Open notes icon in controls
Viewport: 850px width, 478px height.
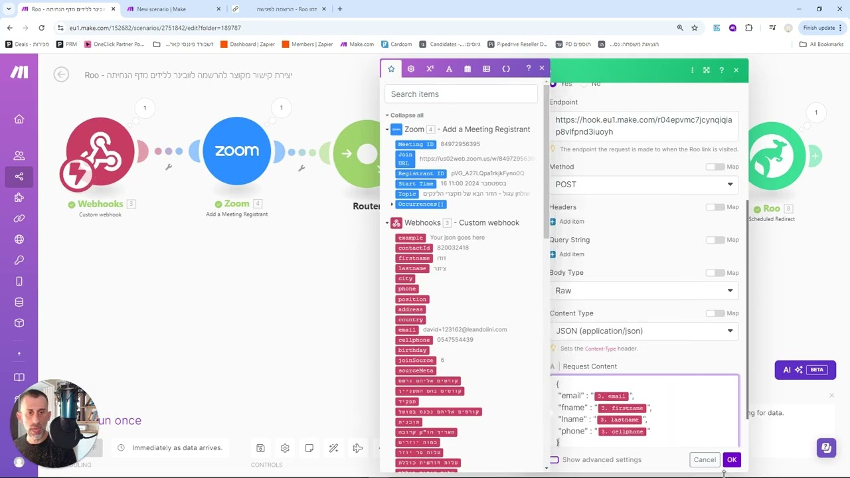(309, 448)
